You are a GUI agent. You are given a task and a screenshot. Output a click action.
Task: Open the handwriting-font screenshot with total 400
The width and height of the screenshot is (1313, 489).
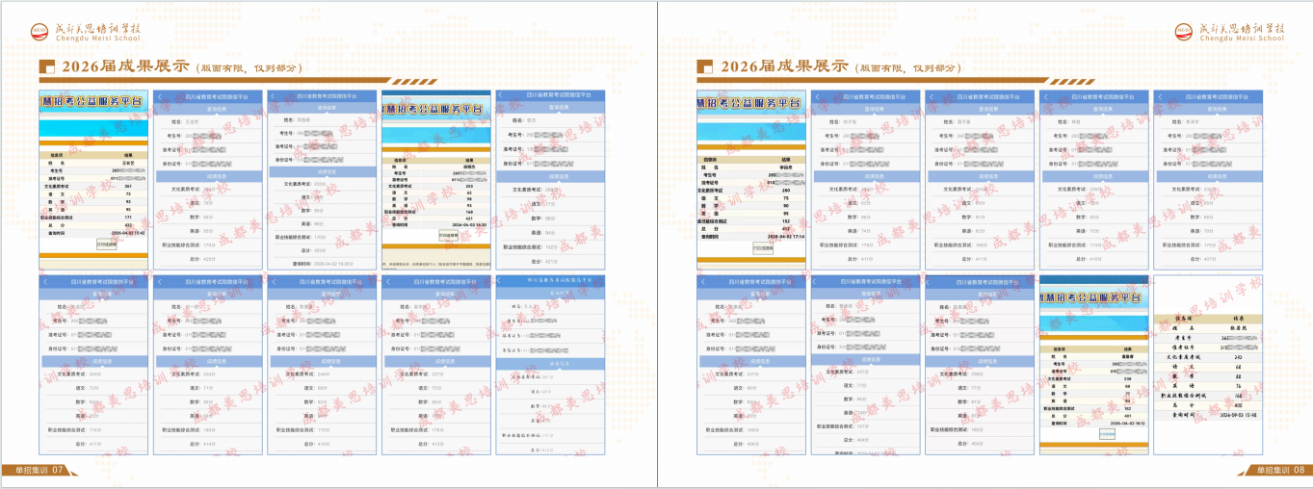tap(1208, 365)
